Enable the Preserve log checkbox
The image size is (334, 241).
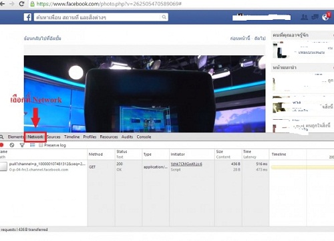(x=41, y=145)
